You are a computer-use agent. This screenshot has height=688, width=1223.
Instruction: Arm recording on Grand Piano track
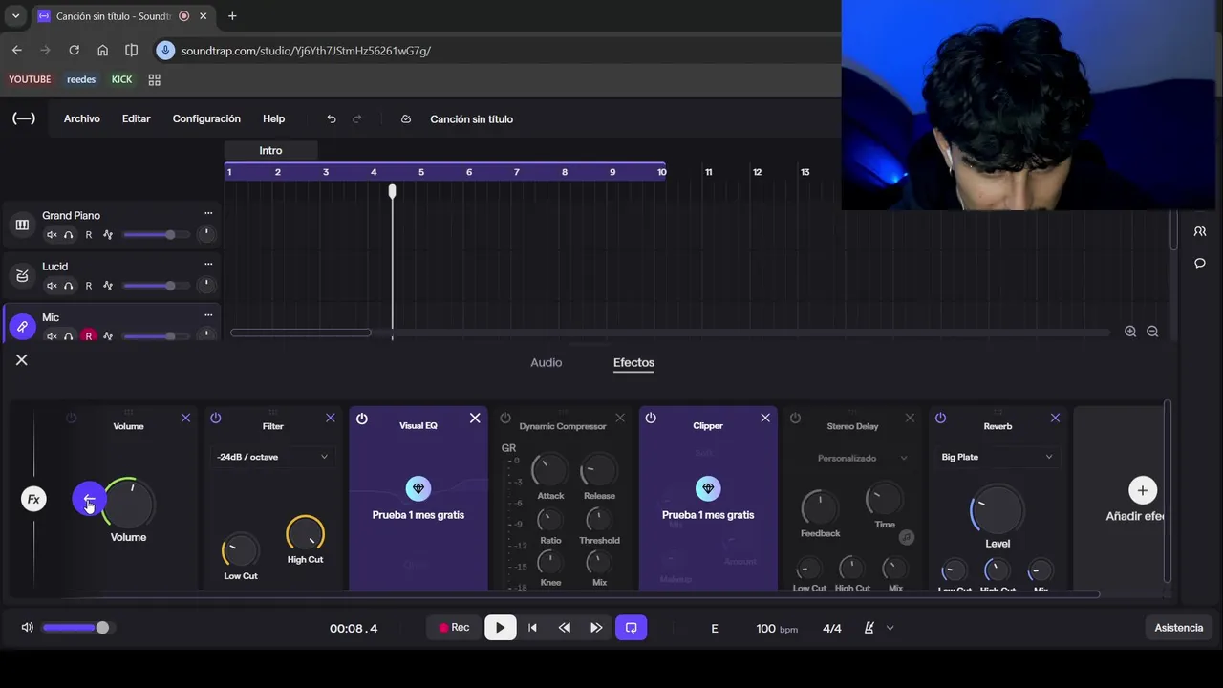coord(89,235)
